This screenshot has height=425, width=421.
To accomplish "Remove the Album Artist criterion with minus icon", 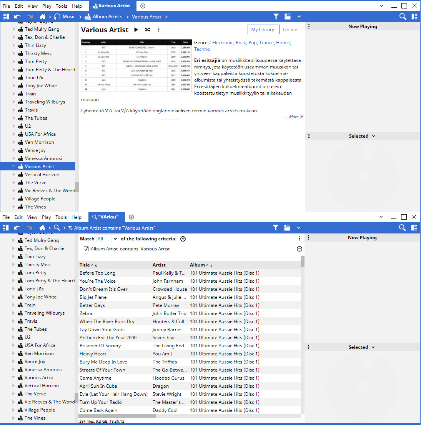I will coord(300,249).
